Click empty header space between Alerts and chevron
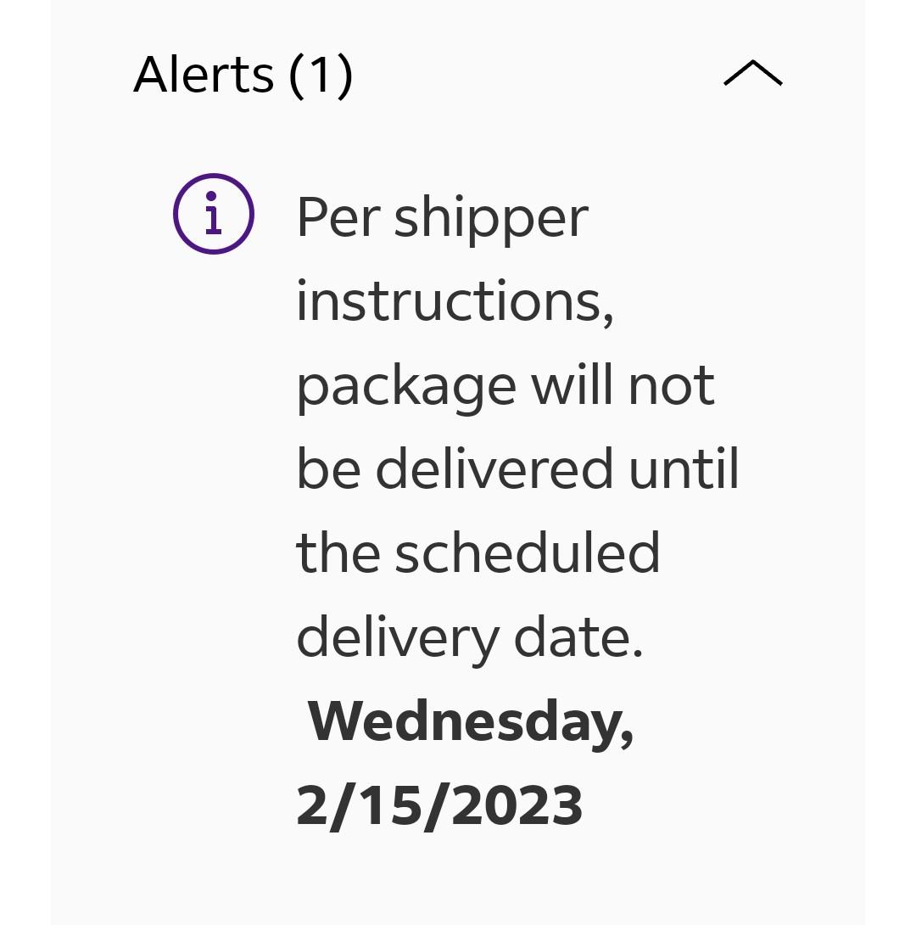This screenshot has height=925, width=916. tap(536, 75)
